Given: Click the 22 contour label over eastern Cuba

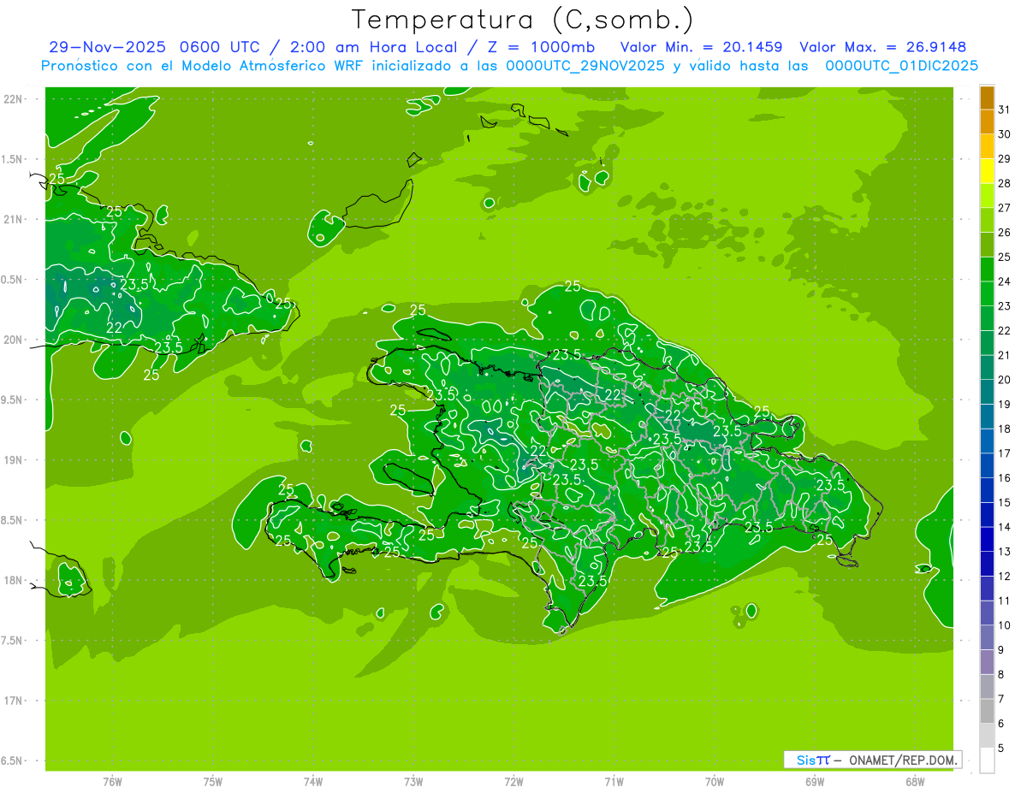Looking at the screenshot, I should tap(114, 328).
